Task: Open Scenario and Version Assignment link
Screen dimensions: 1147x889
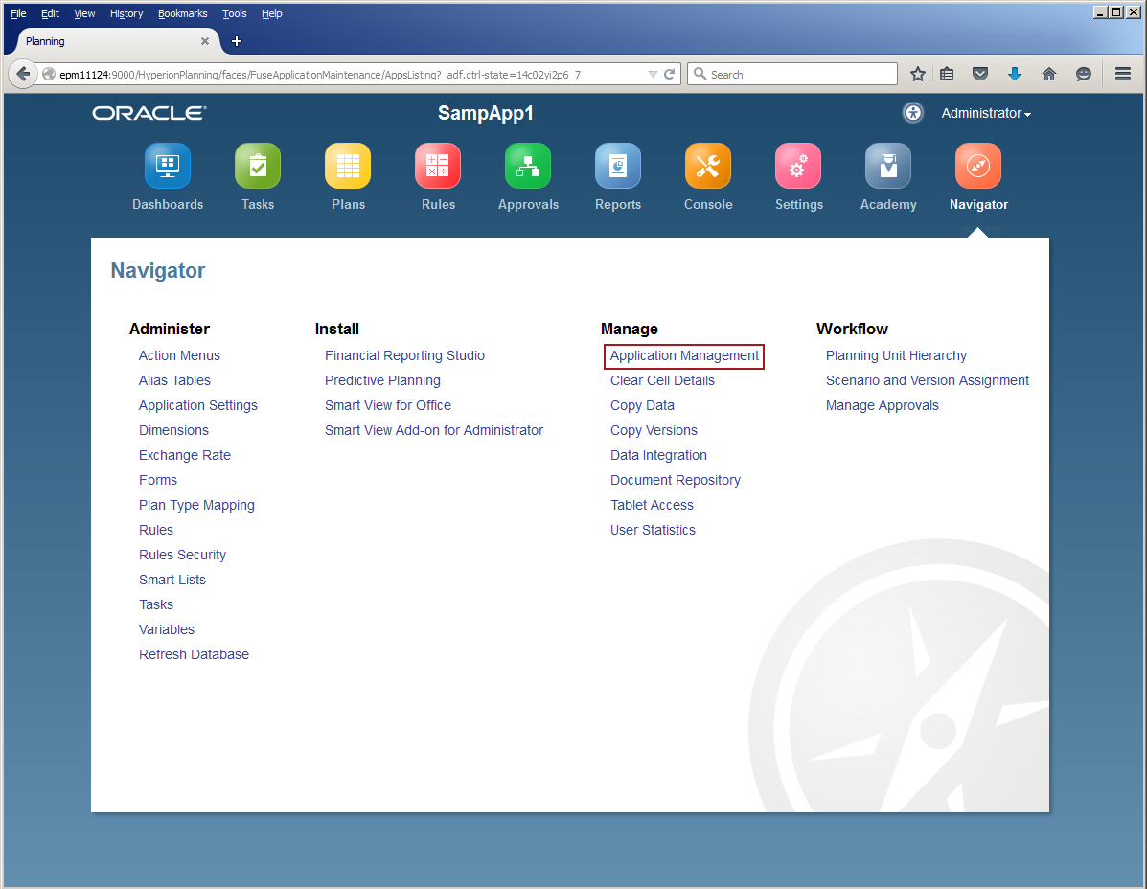Action: coord(927,380)
